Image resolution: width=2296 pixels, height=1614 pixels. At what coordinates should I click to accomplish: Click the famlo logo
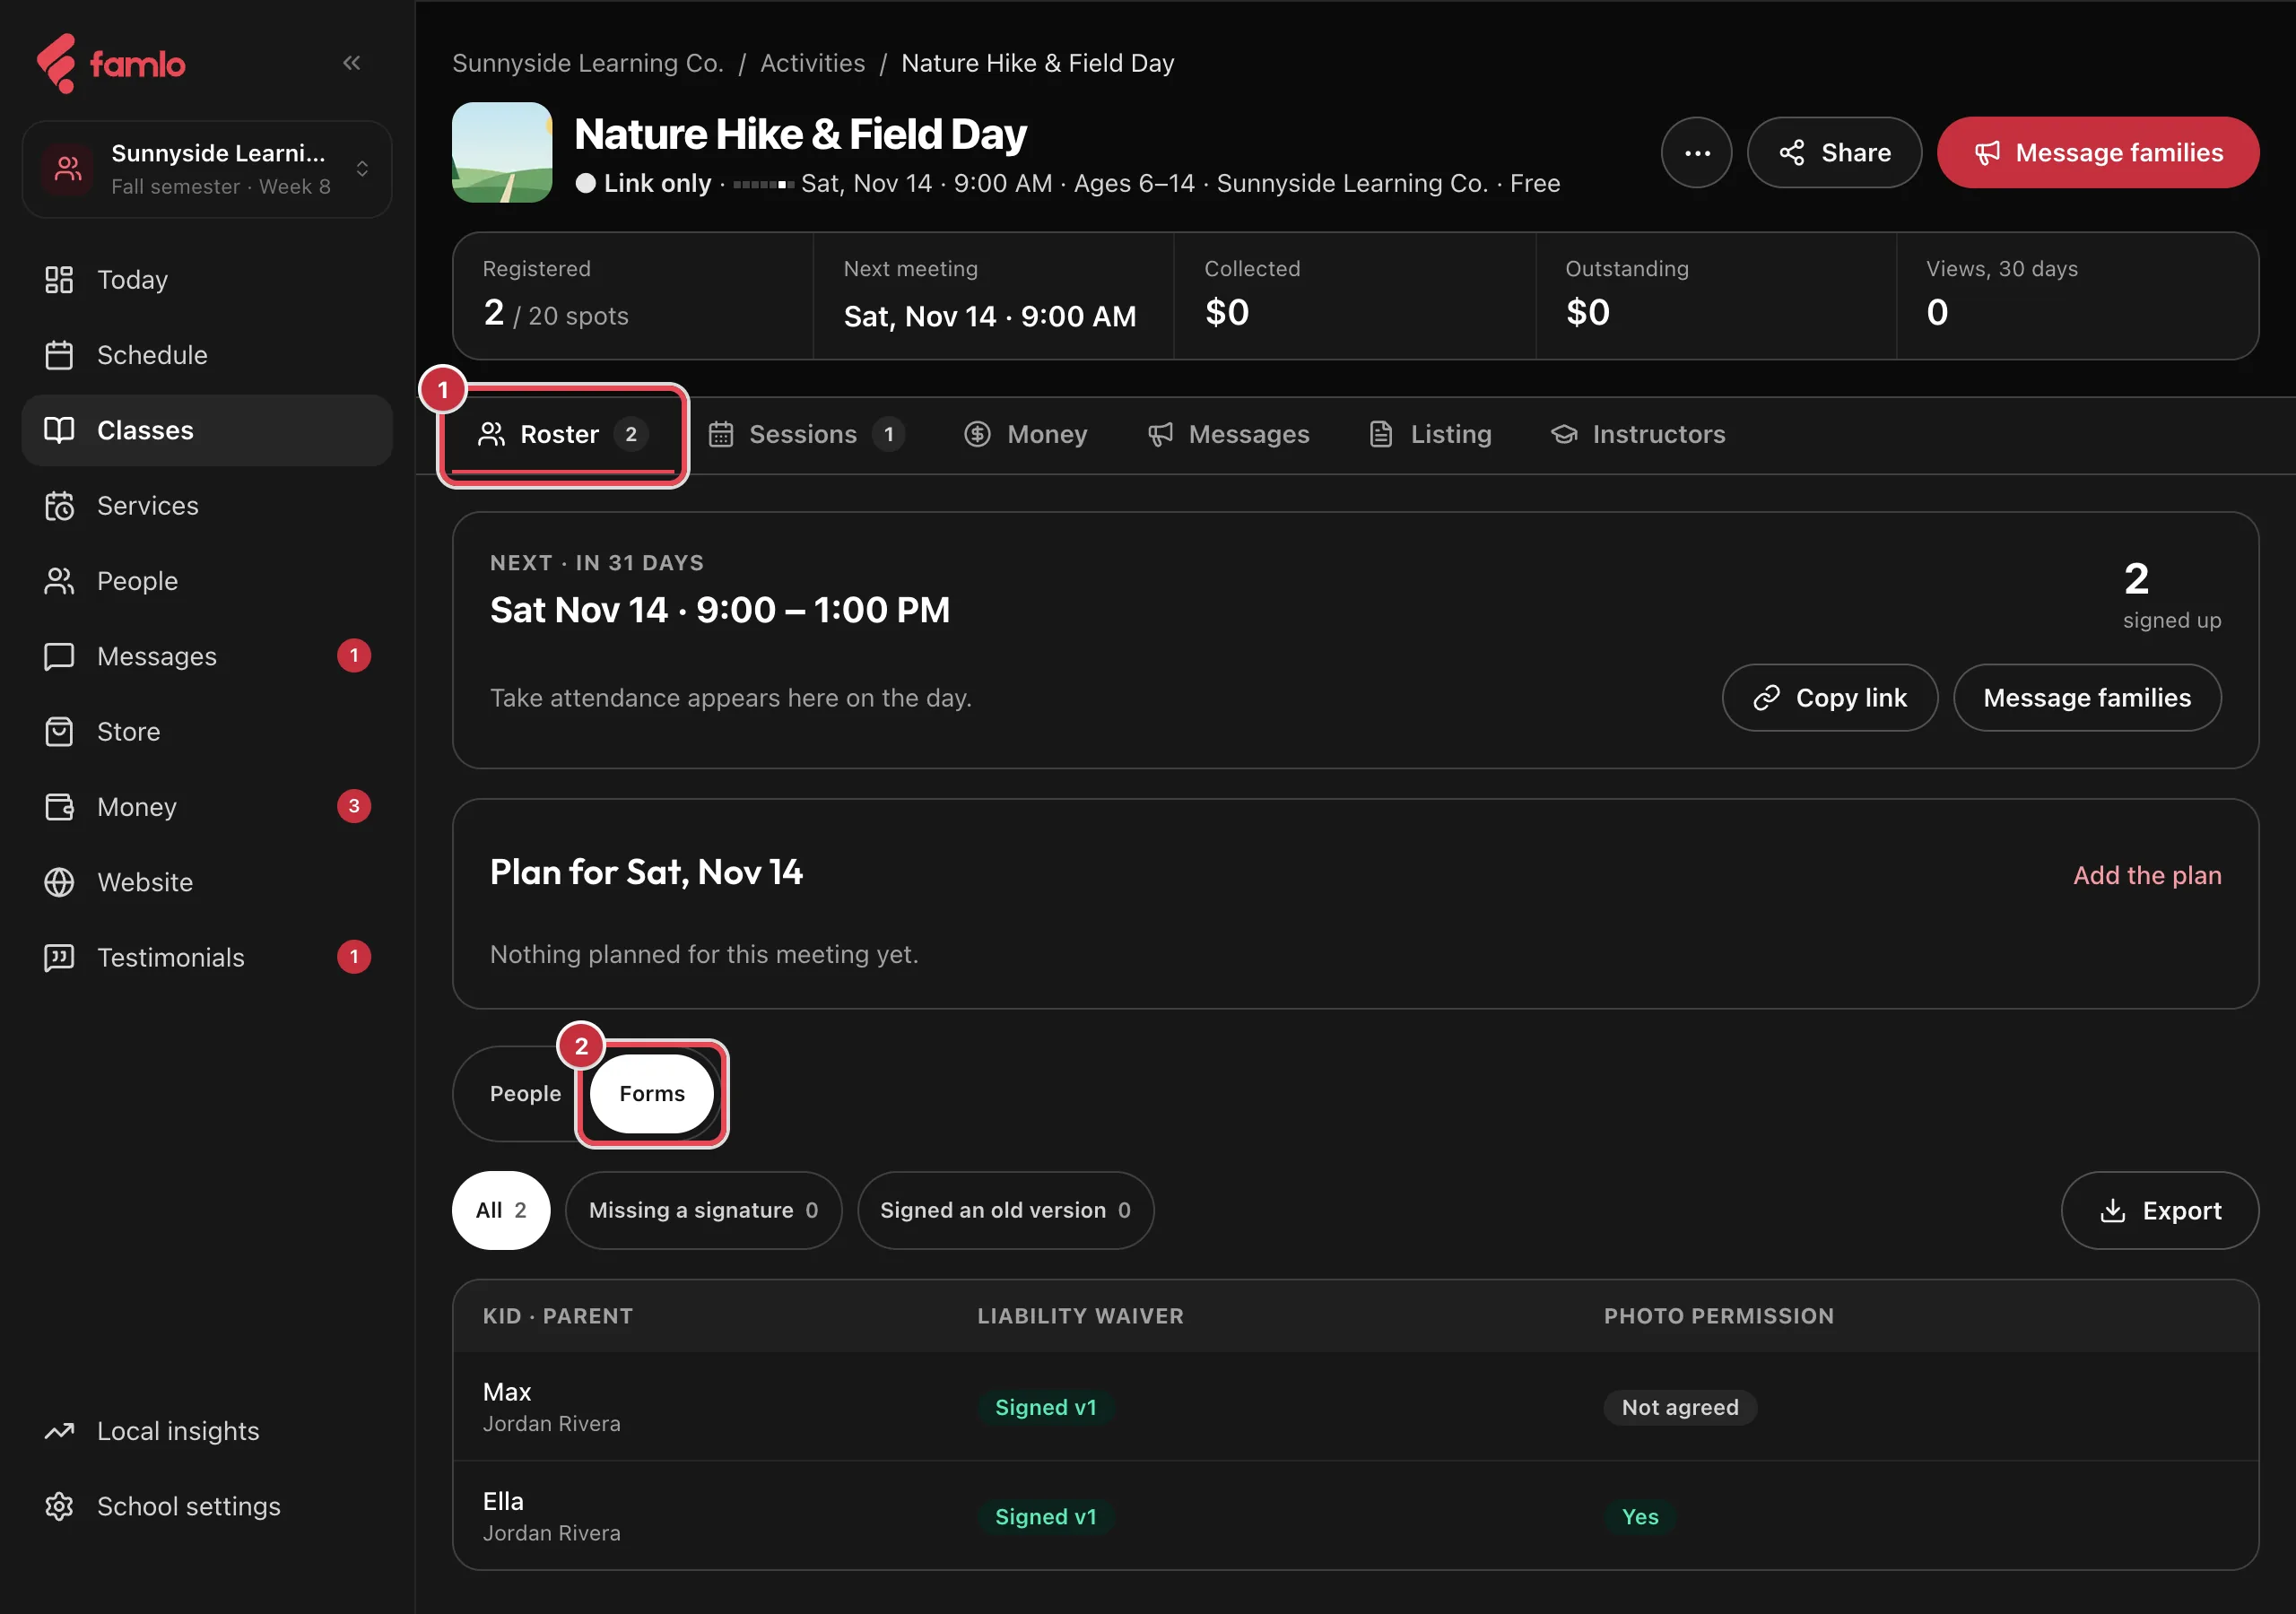click(111, 64)
